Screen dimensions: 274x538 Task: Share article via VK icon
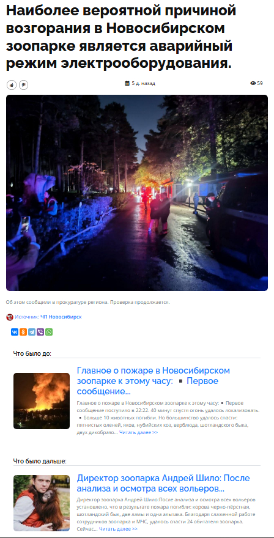[15, 332]
